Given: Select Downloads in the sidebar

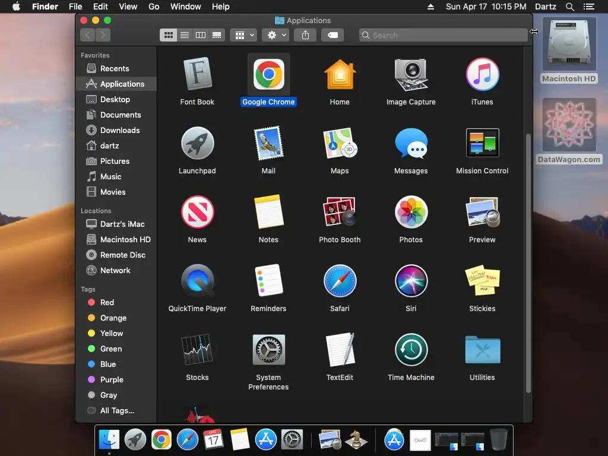Looking at the screenshot, I should coord(116,130).
